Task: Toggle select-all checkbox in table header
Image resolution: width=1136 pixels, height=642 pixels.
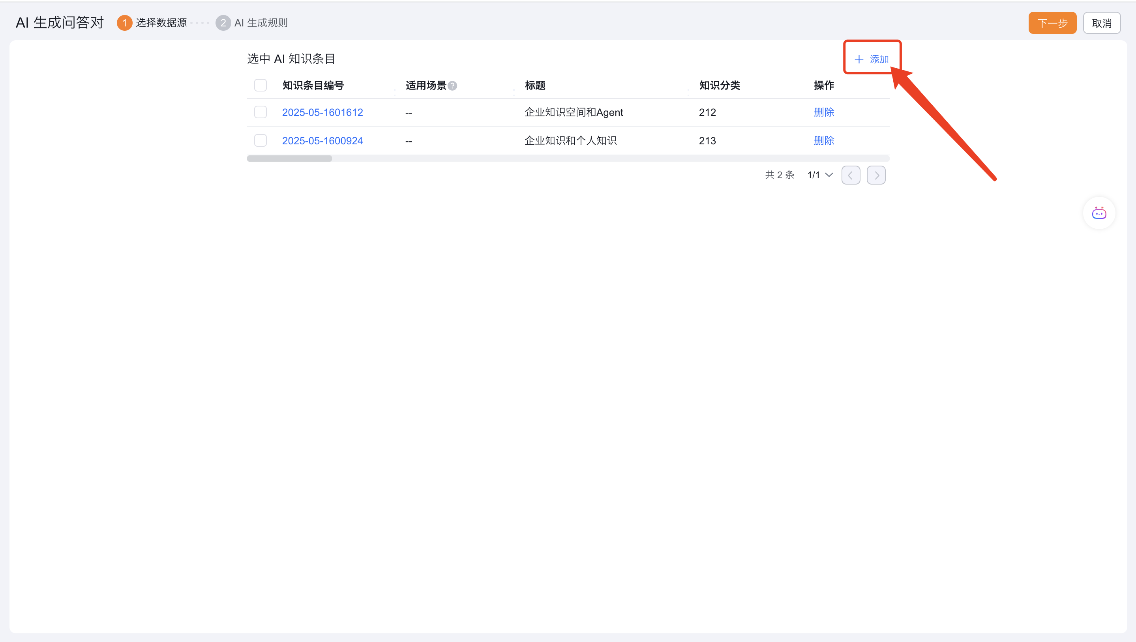Action: pyautogui.click(x=261, y=85)
